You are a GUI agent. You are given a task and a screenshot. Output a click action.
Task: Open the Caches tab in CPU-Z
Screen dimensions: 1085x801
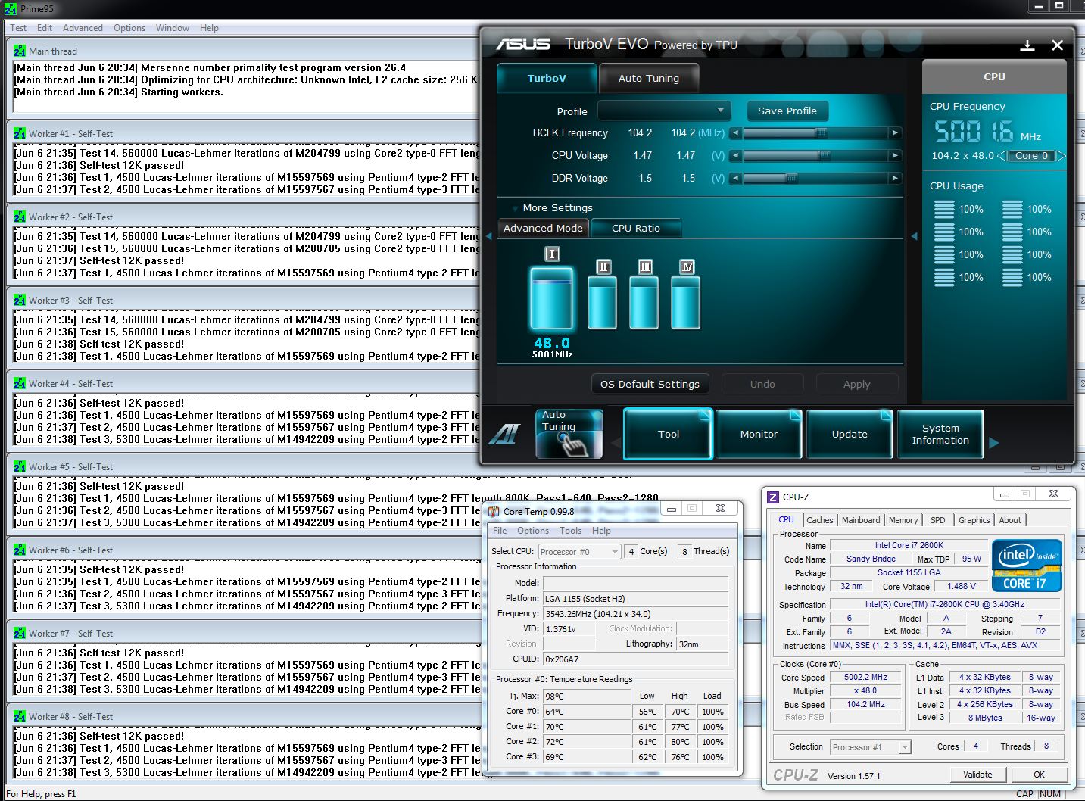point(819,520)
